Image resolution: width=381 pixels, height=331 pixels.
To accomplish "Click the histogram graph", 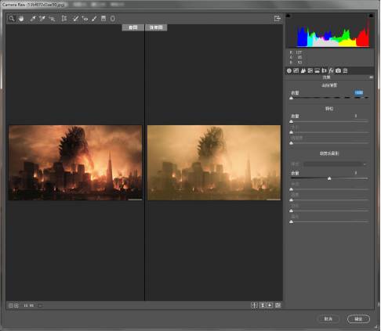I will [329, 31].
